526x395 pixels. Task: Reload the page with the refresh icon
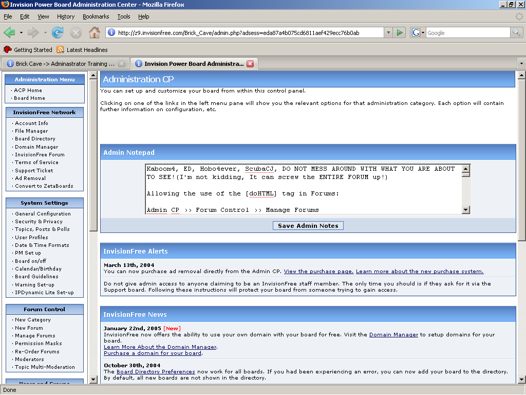pos(58,32)
